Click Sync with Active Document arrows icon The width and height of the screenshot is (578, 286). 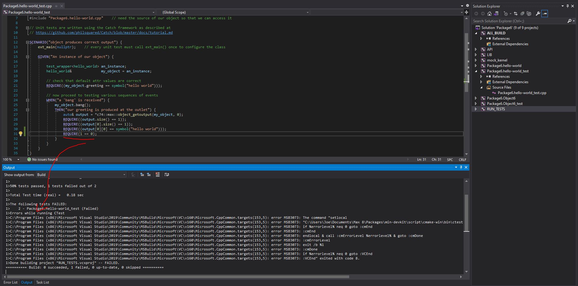tap(516, 14)
